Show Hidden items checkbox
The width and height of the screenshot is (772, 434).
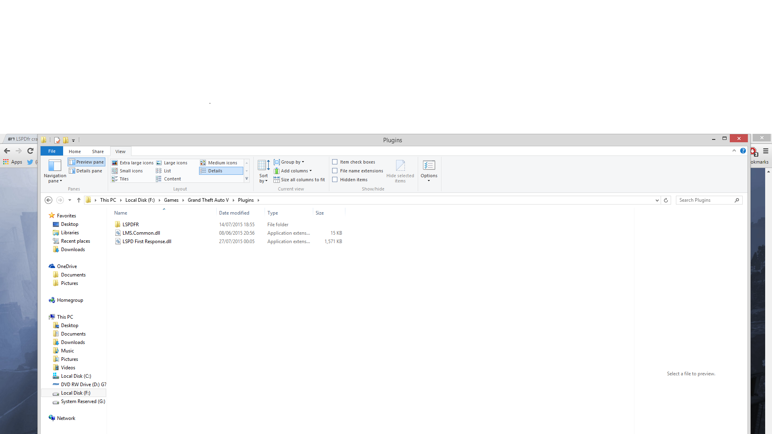[x=335, y=180]
